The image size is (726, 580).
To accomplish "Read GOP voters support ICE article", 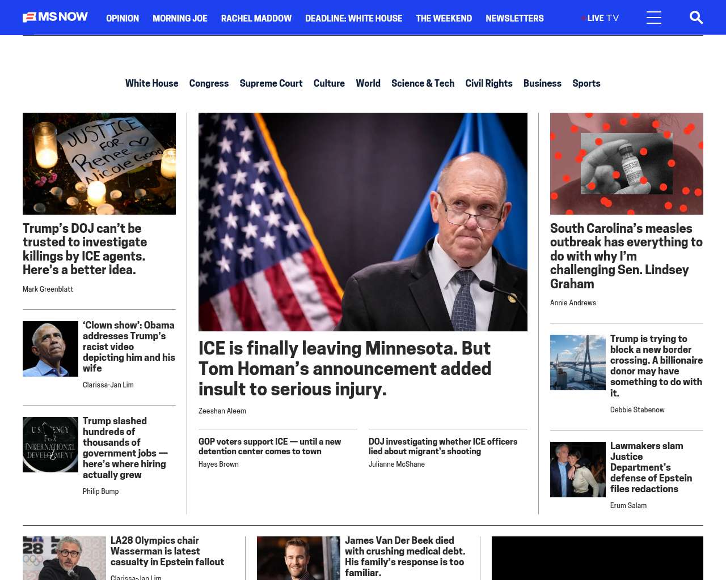I will click(269, 446).
